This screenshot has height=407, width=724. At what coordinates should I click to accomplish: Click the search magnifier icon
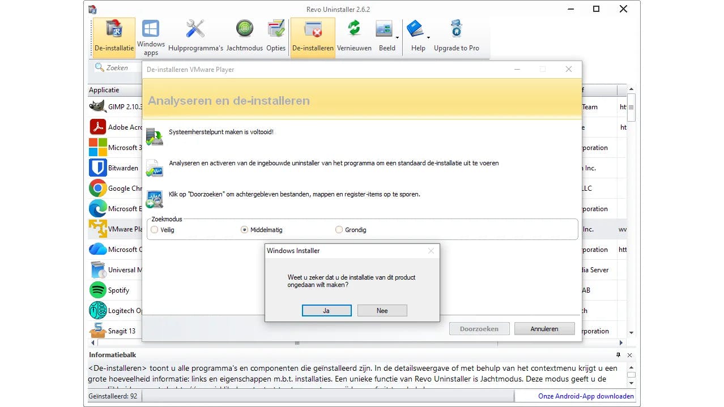coord(99,67)
